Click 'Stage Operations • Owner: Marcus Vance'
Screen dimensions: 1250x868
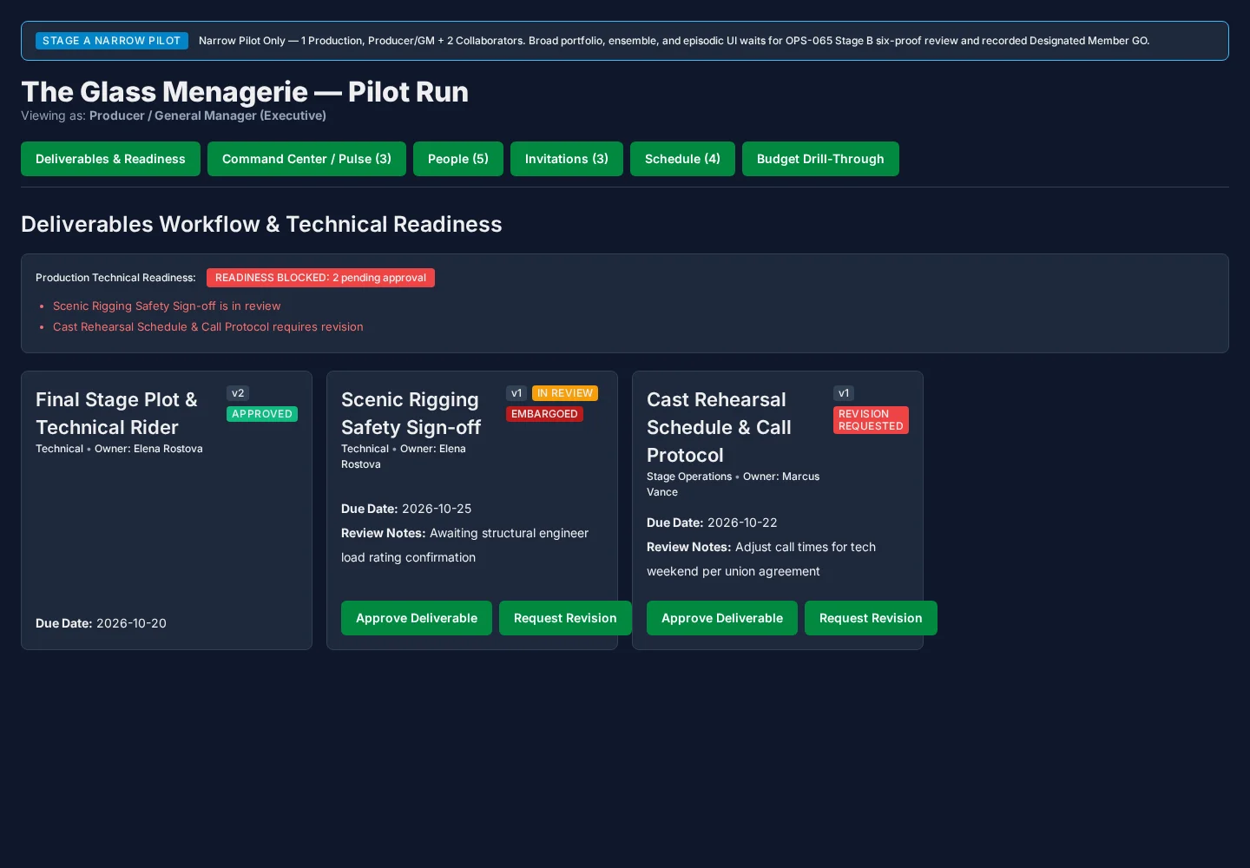click(734, 484)
